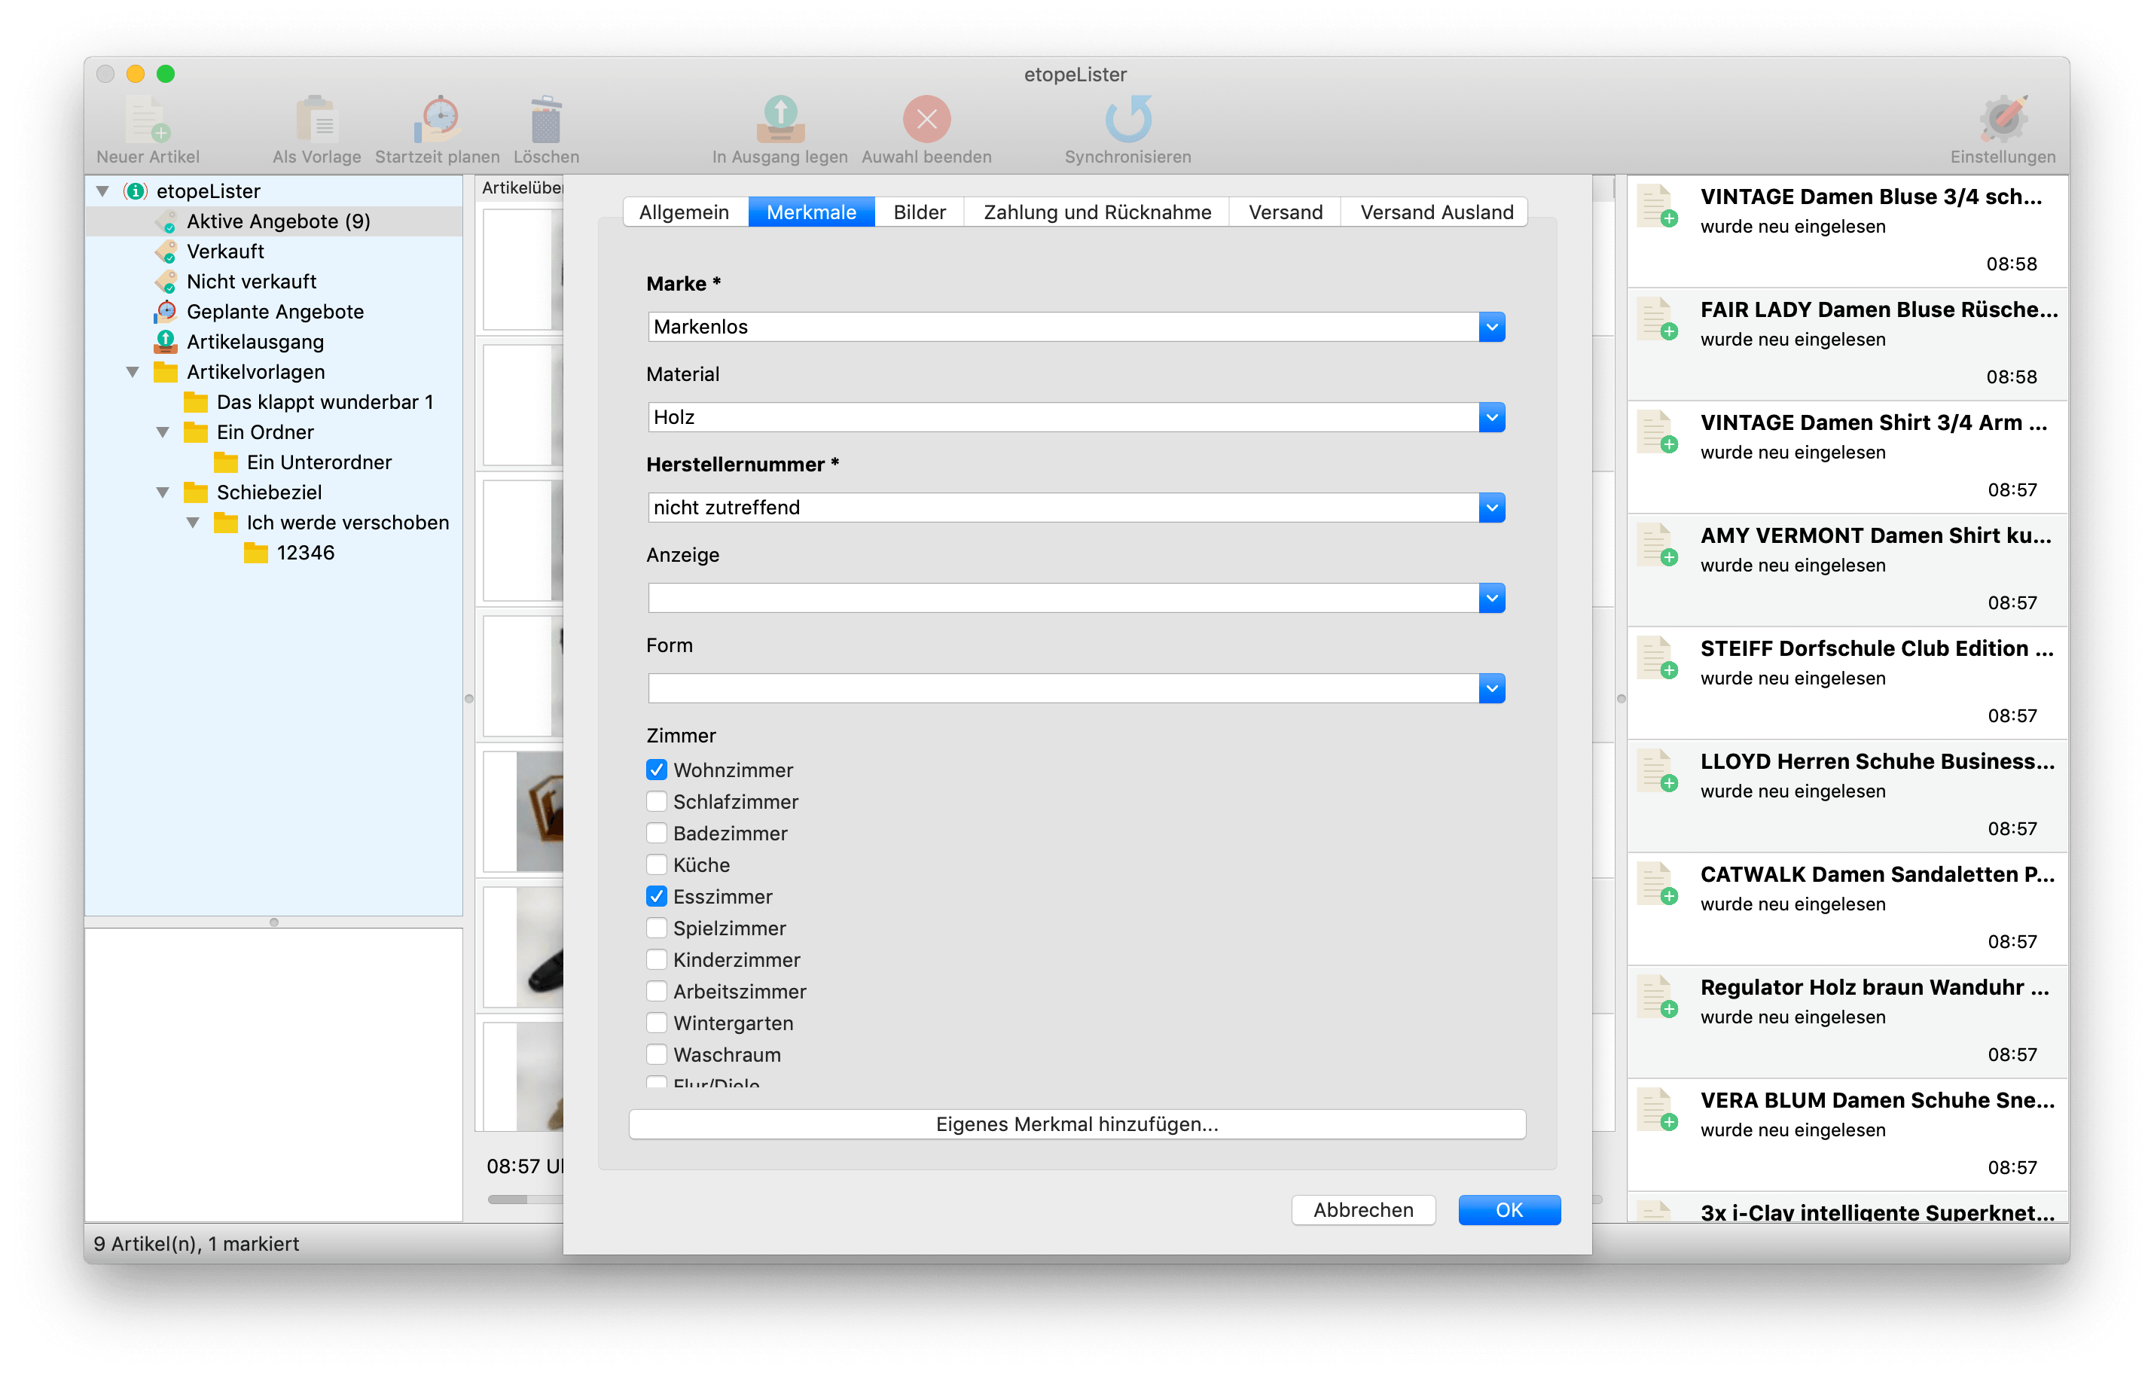
Task: Check the Waschraum checkbox
Action: coord(657,1055)
